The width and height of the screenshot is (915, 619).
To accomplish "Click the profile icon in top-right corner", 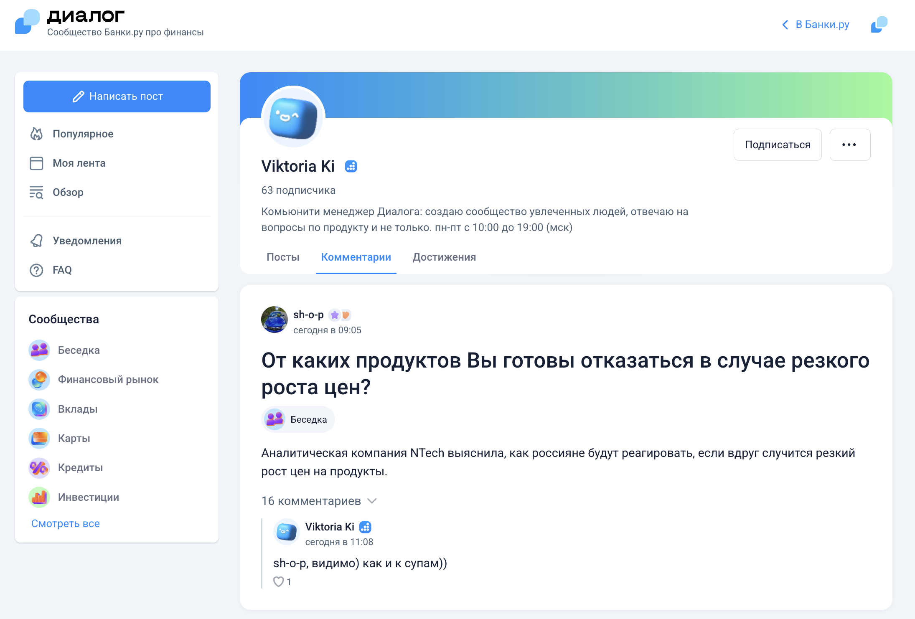I will click(x=879, y=25).
